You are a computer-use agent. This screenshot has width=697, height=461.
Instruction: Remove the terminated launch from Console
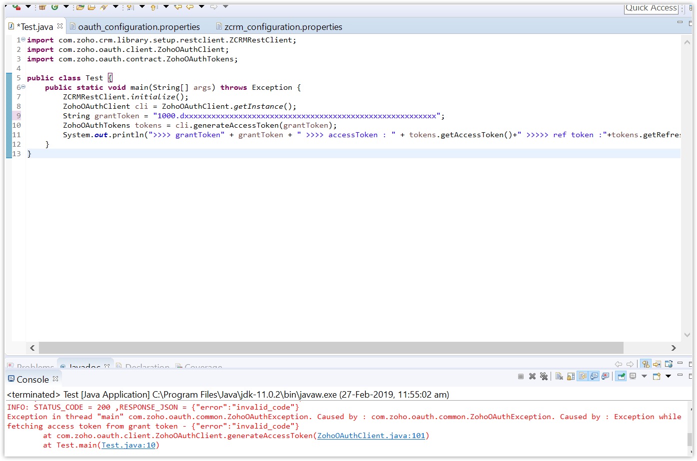click(533, 376)
